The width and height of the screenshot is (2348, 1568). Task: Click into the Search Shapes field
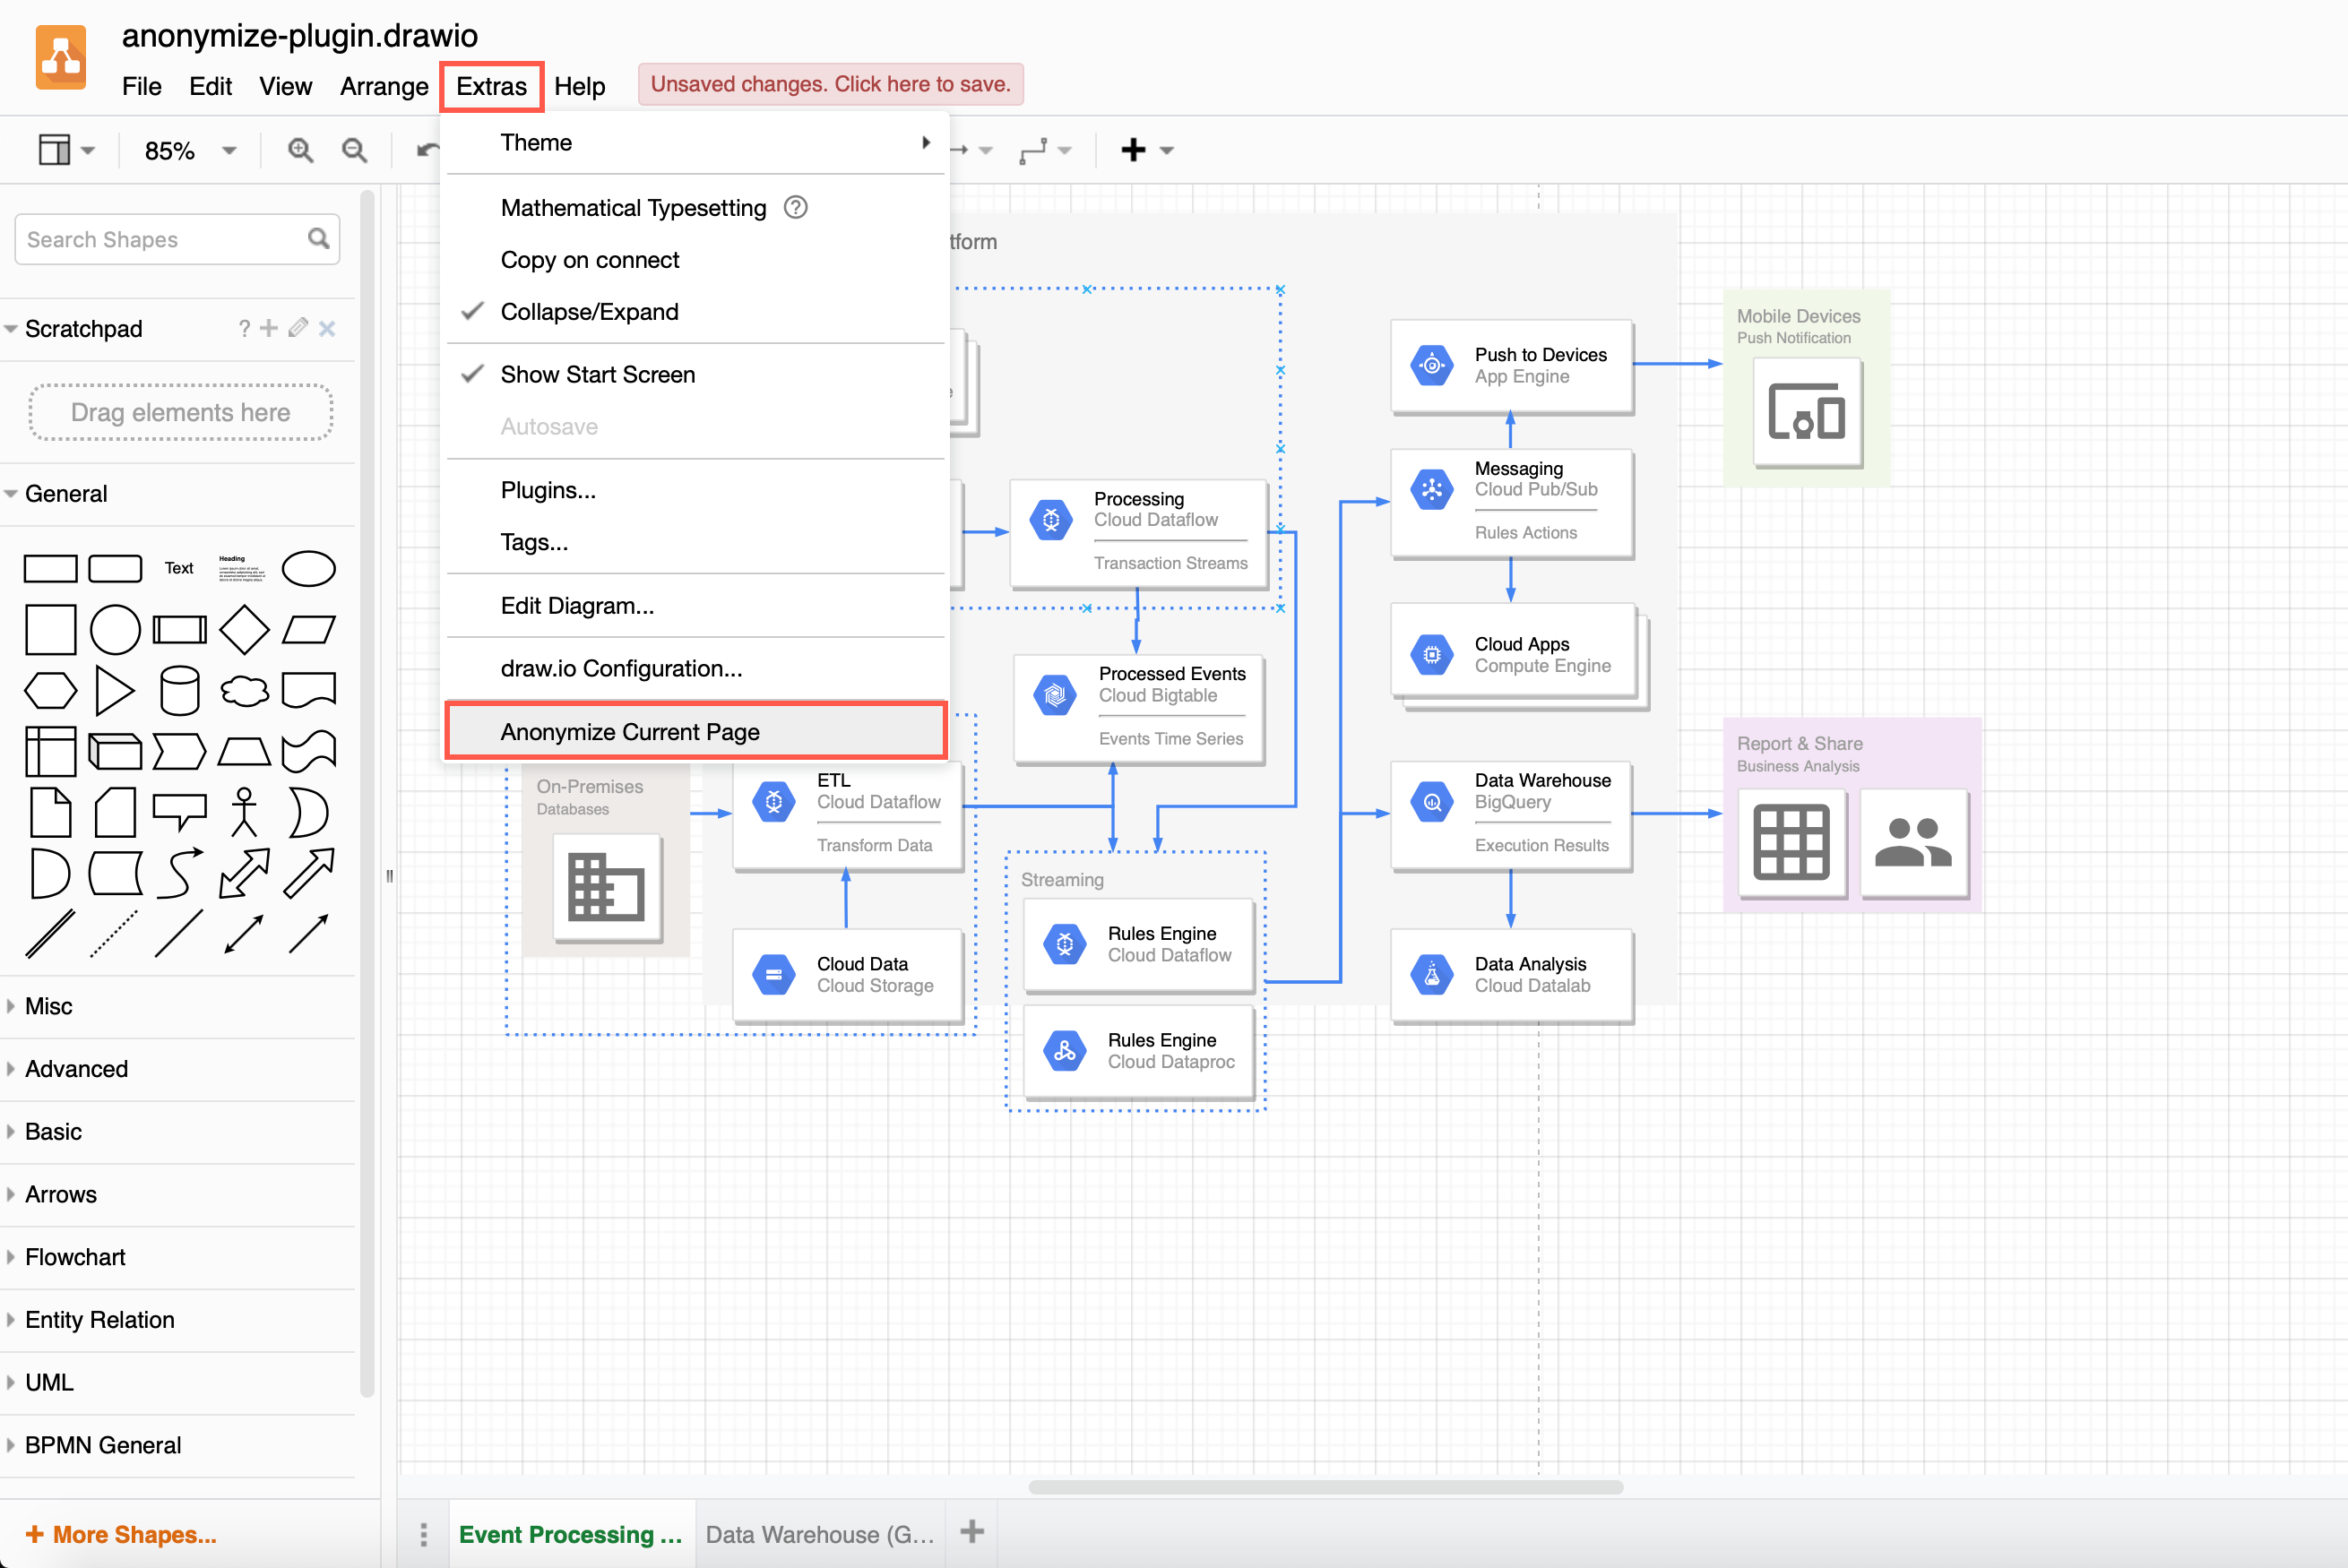pos(160,240)
